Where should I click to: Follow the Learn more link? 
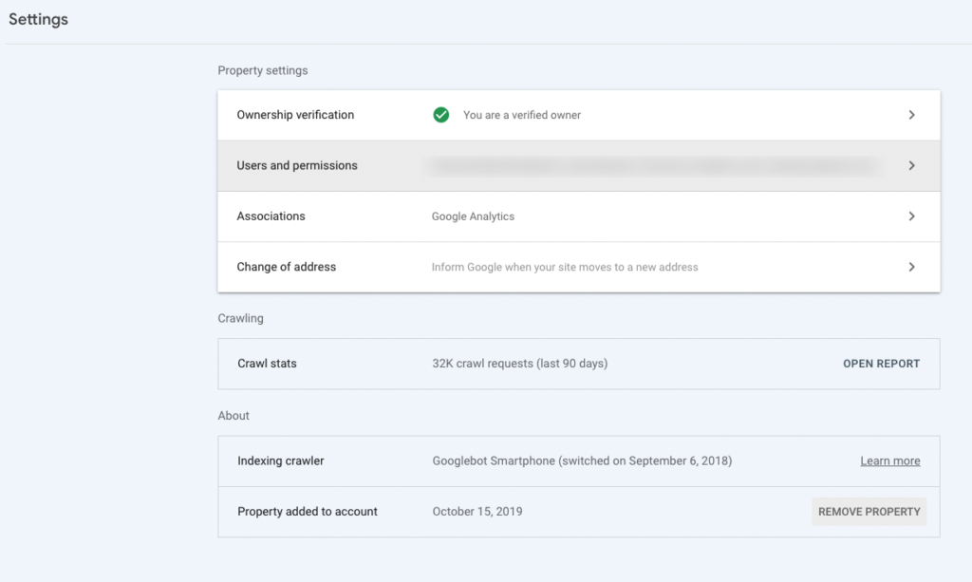pyautogui.click(x=889, y=460)
